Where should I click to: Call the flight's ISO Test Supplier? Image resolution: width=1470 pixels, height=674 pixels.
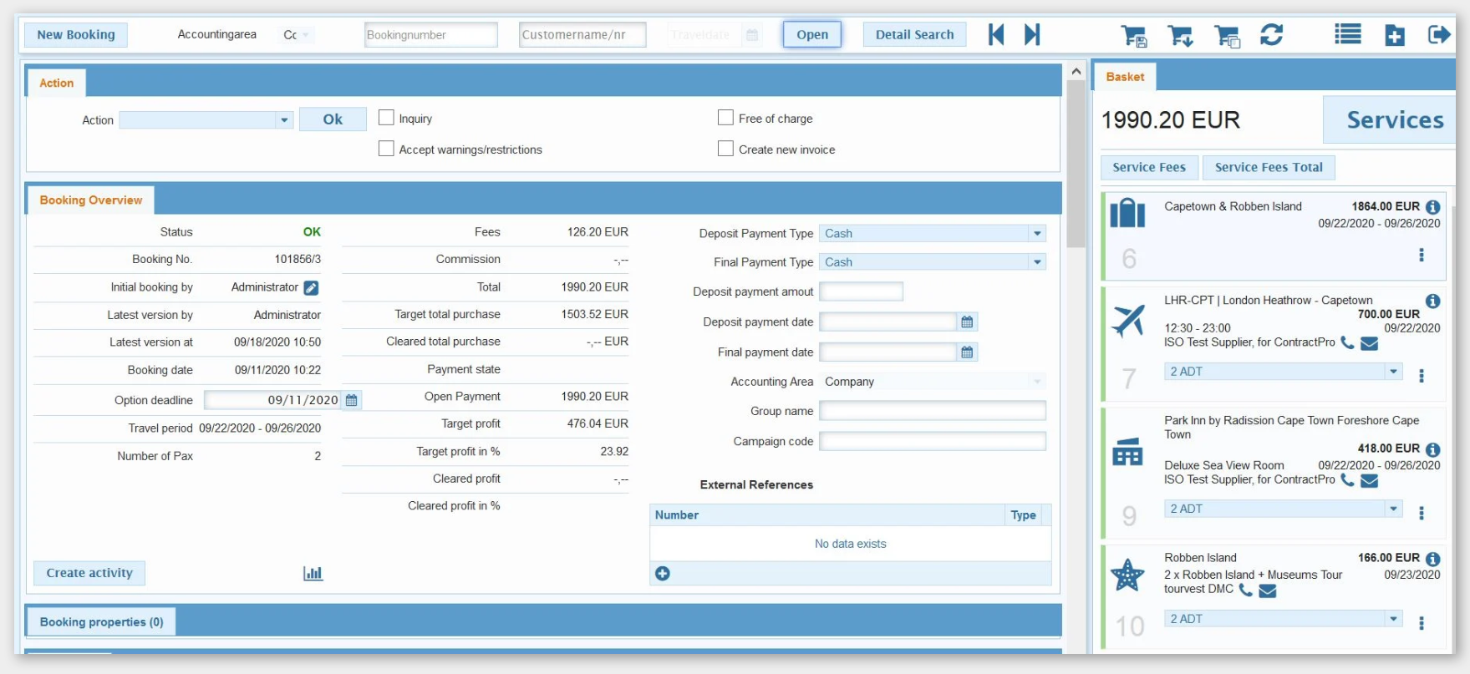1347,342
